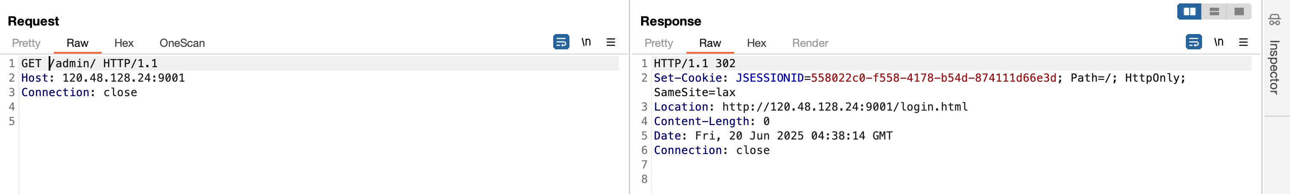Open the Response panel options menu

[1243, 42]
